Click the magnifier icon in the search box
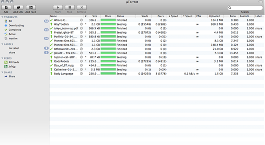 (230, 8)
